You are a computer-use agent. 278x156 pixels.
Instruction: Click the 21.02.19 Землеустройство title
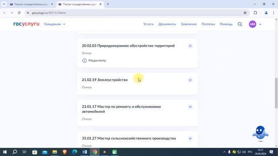point(105,80)
